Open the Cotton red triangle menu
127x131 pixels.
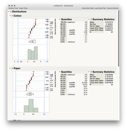[12, 16]
